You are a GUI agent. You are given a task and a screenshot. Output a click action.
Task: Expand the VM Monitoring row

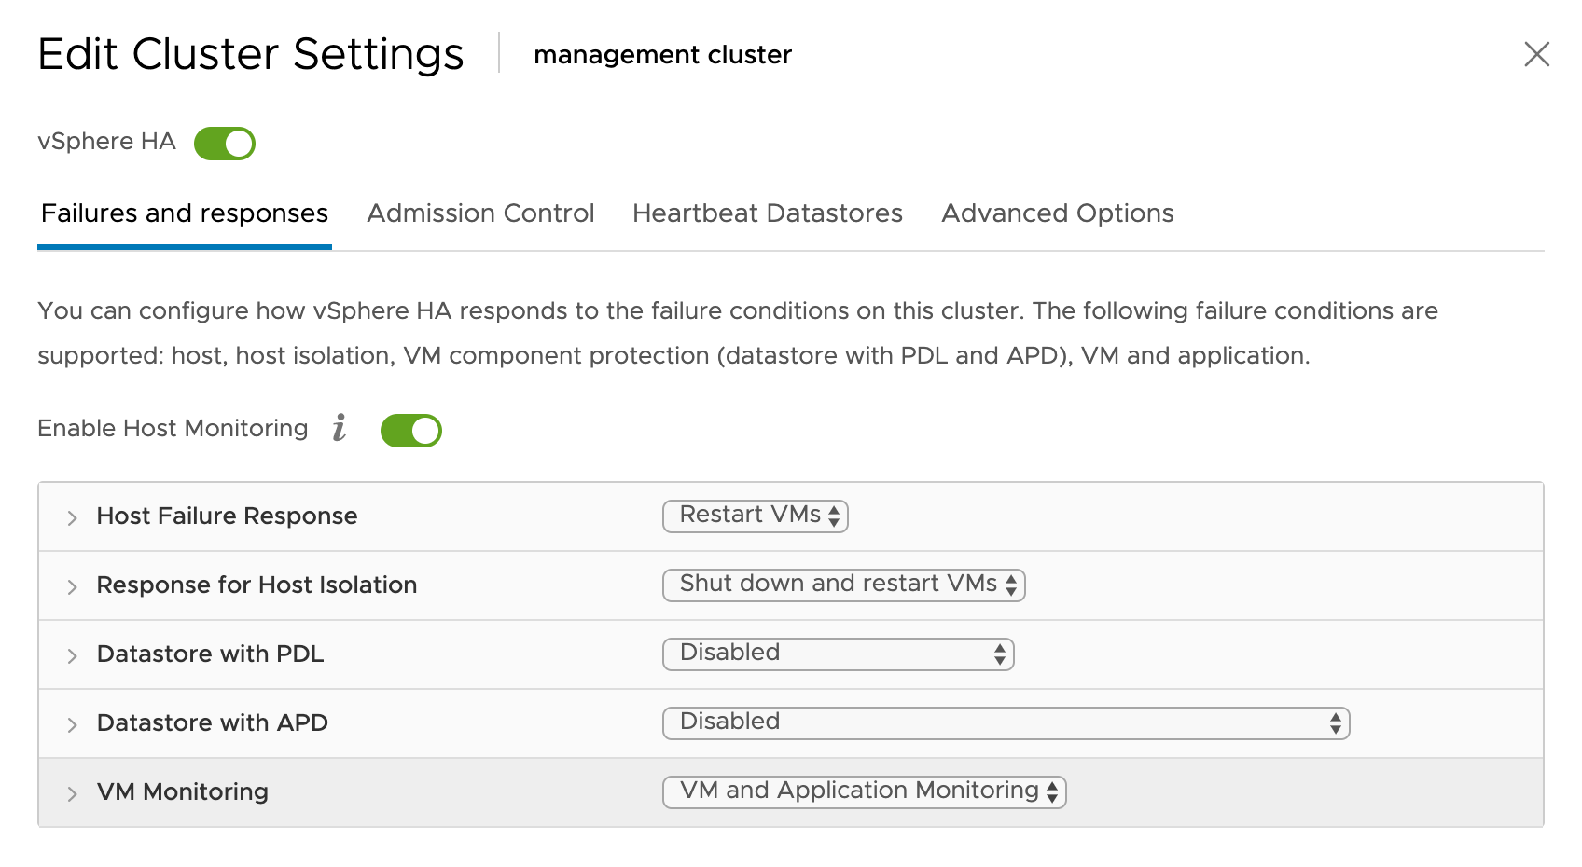point(71,791)
